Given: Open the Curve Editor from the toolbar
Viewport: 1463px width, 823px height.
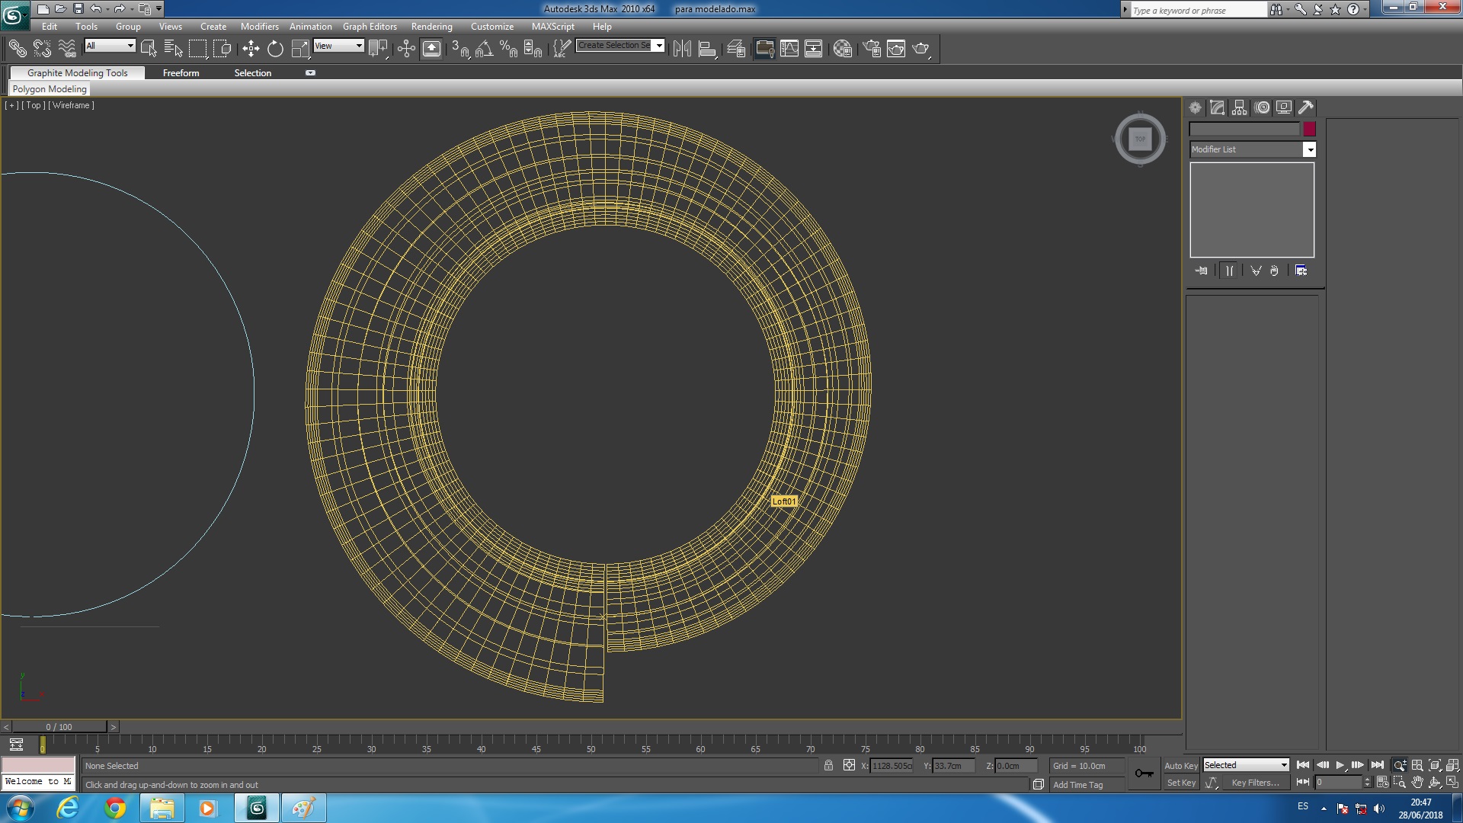Looking at the screenshot, I should (789, 49).
